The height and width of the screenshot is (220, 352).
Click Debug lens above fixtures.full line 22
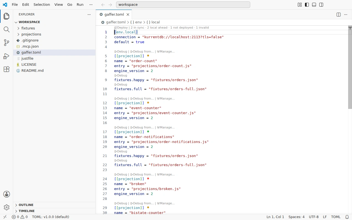point(121,160)
